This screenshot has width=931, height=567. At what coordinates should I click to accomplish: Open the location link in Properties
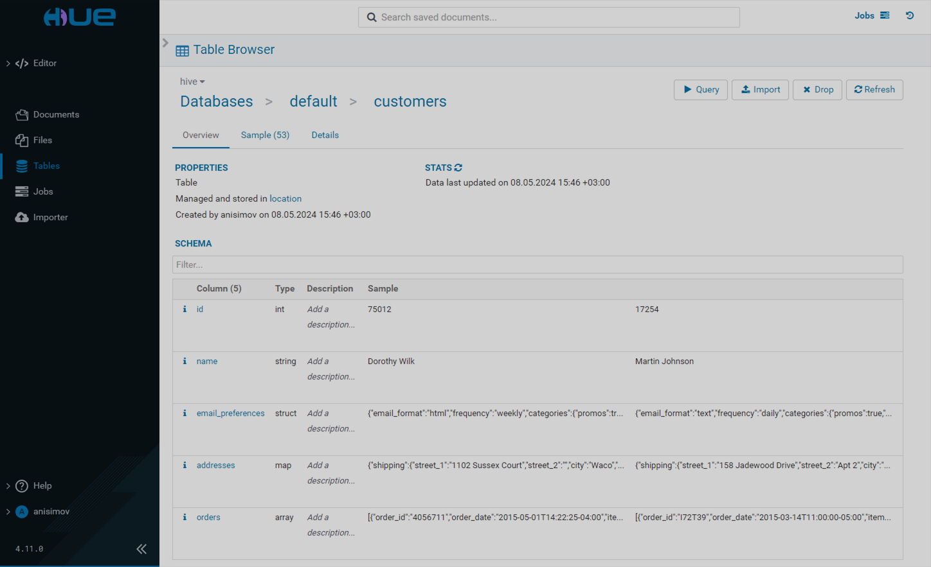pyautogui.click(x=285, y=199)
